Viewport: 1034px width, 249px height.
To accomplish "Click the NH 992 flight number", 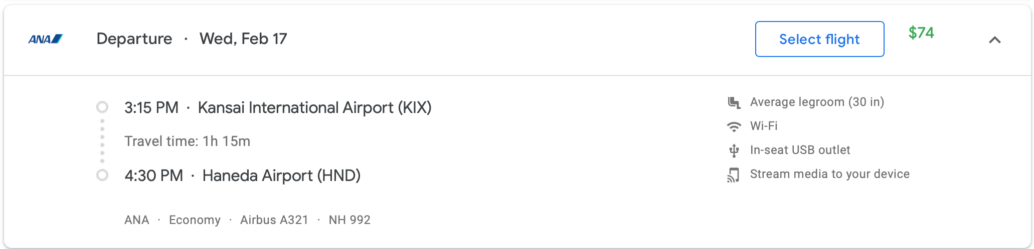I will pyautogui.click(x=350, y=220).
